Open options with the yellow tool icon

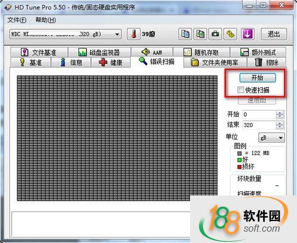tap(230, 34)
